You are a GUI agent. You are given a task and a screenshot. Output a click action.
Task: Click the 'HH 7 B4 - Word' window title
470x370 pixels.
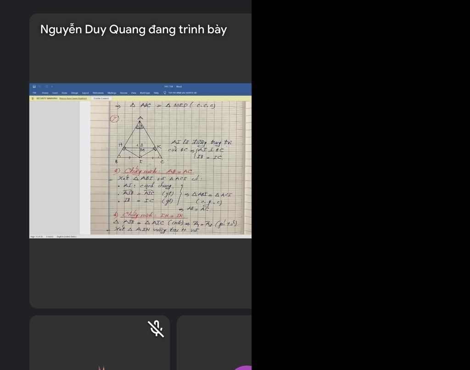coord(173,86)
